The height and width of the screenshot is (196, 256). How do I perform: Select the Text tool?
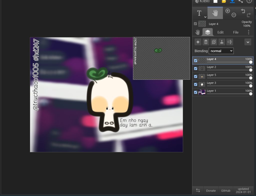click(x=199, y=13)
